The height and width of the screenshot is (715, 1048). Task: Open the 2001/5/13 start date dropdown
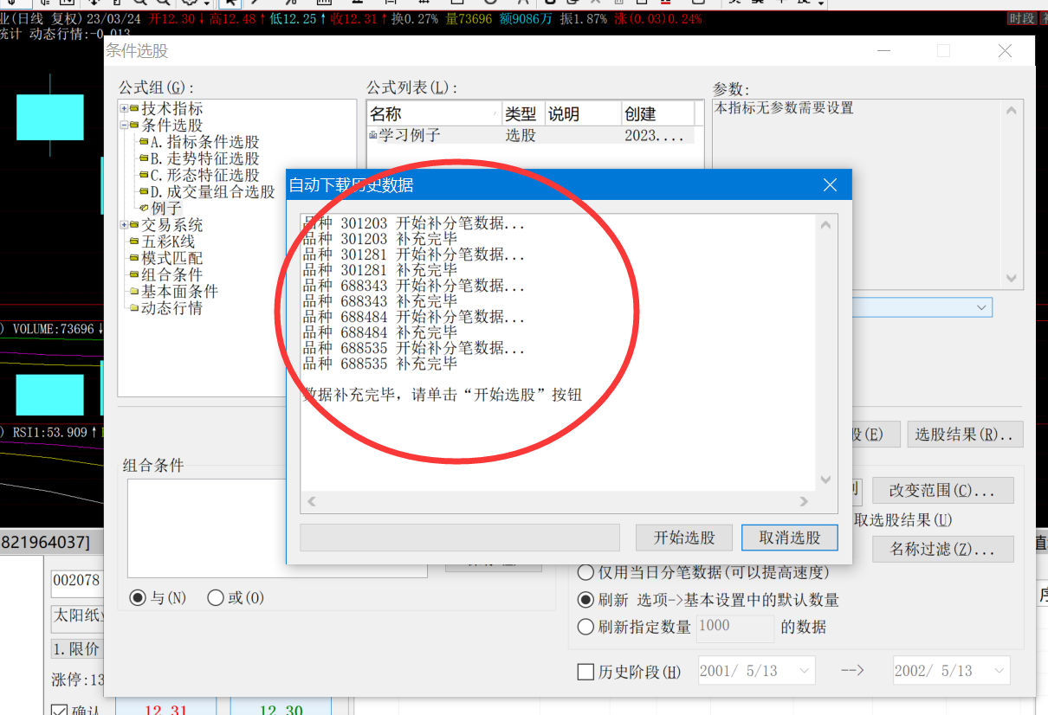click(x=803, y=671)
